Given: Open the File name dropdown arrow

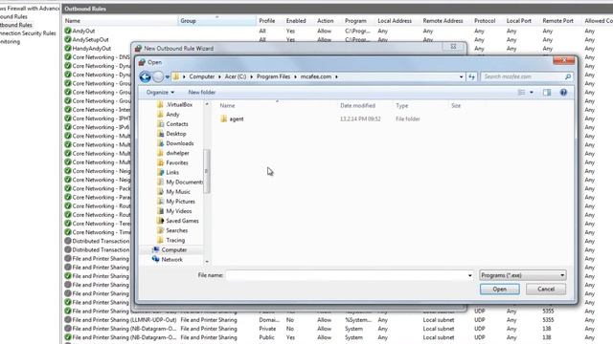Looking at the screenshot, I should click(x=470, y=275).
